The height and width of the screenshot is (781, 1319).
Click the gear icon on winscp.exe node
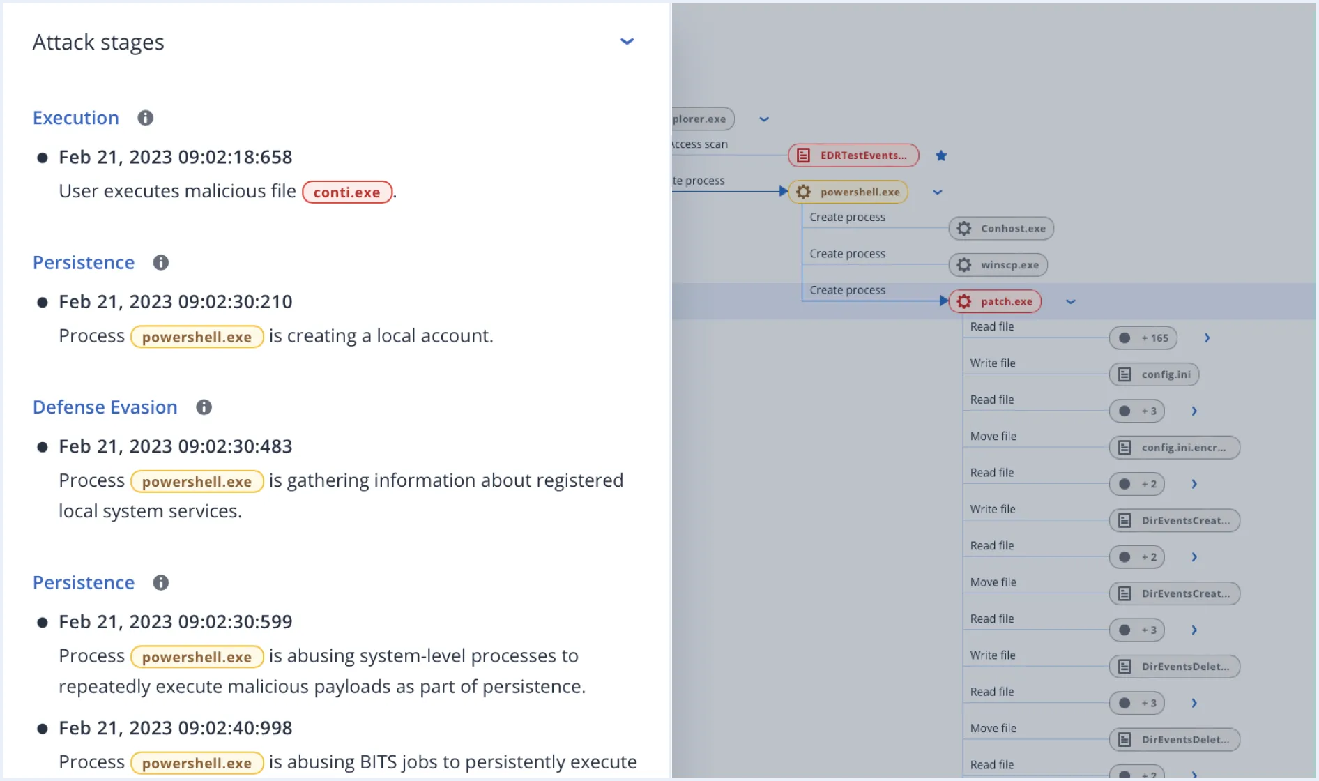tap(963, 265)
